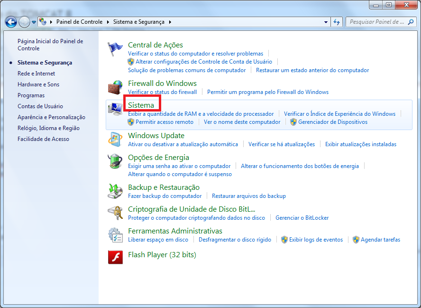The width and height of the screenshot is (421, 308).
Task: Expand arrow before Painel de Controle breadcrumb
Action: (51, 22)
